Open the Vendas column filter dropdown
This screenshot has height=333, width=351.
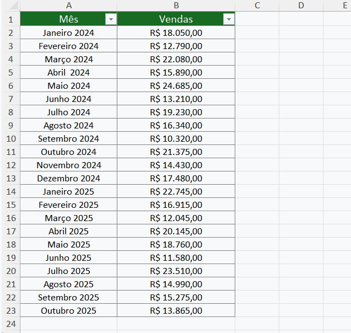[x=229, y=19]
